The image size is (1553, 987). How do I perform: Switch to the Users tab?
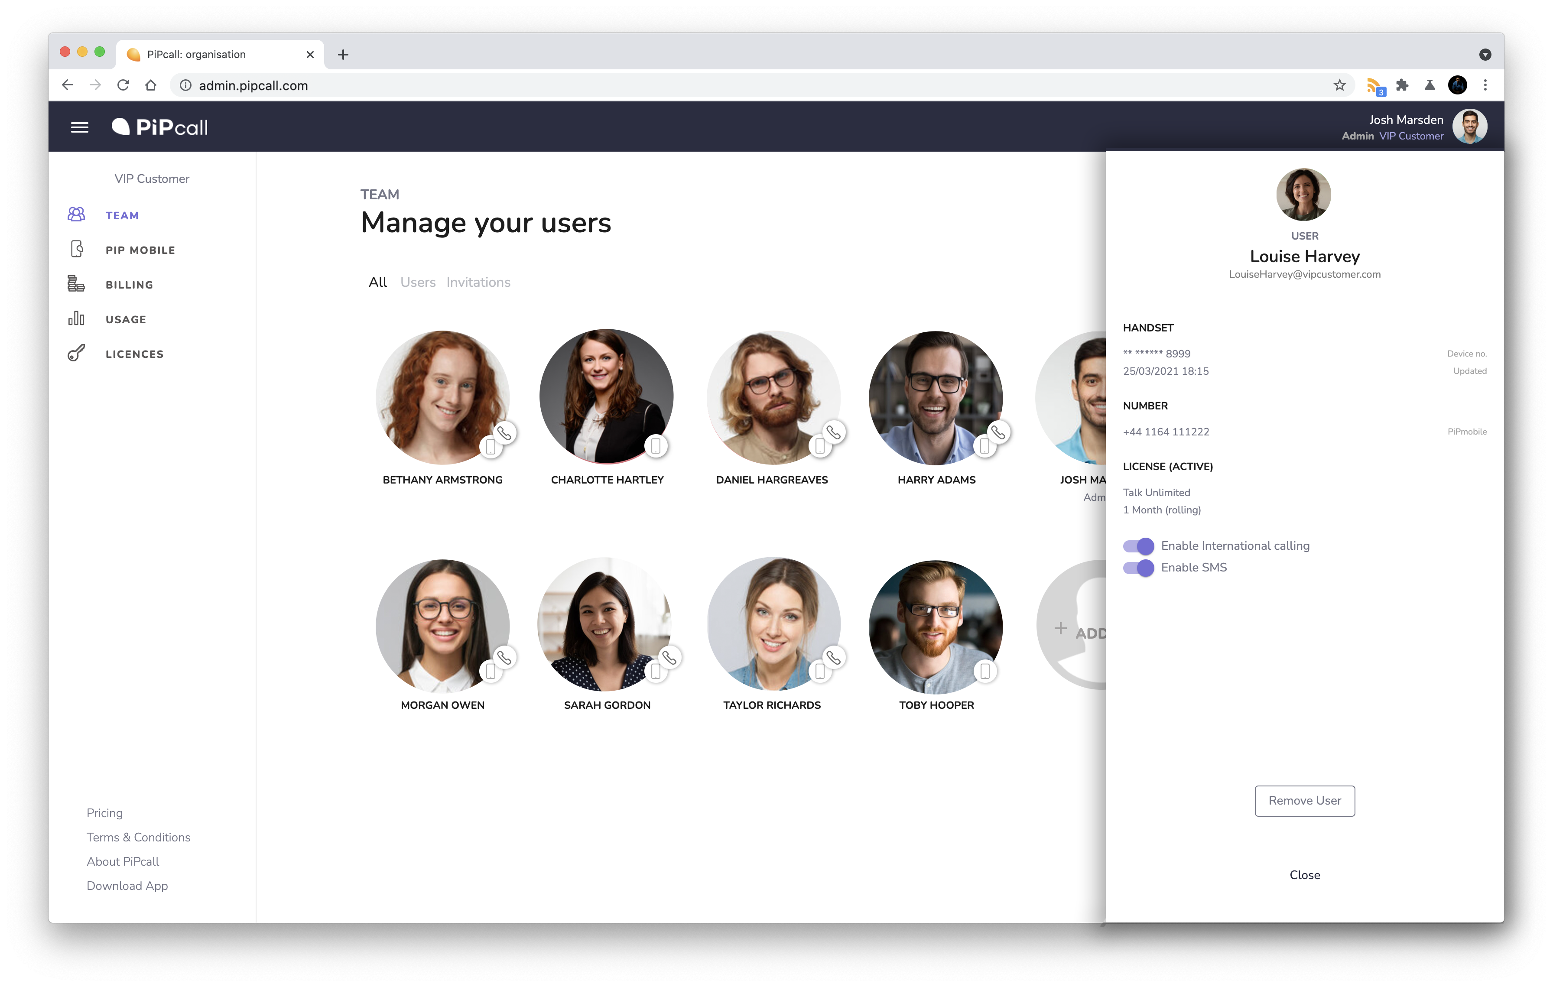pyautogui.click(x=417, y=282)
